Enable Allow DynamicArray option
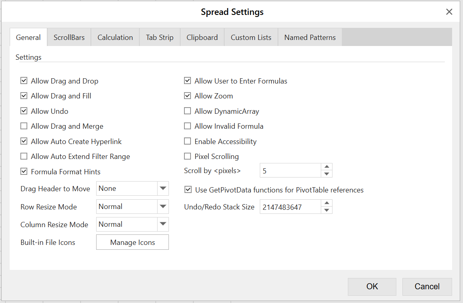Viewport: 463px width, 303px height. 187,111
